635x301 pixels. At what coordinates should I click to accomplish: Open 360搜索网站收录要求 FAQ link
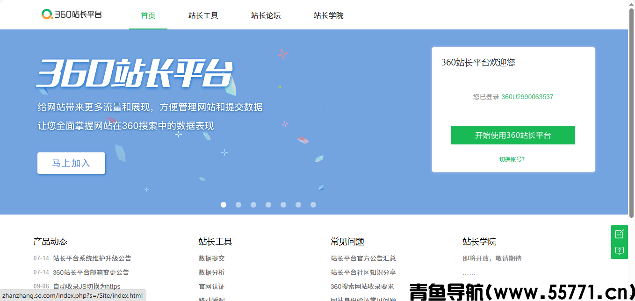[x=362, y=286]
